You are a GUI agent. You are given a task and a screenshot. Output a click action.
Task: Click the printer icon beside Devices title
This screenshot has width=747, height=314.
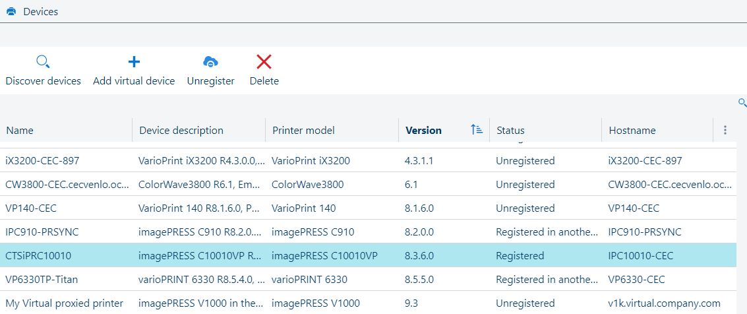11,11
